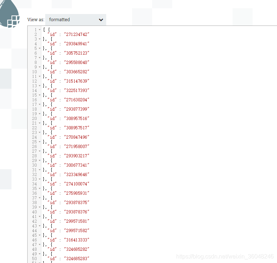
Task: Collapse the fold arrow on line 13
Action: (x=39, y=86)
